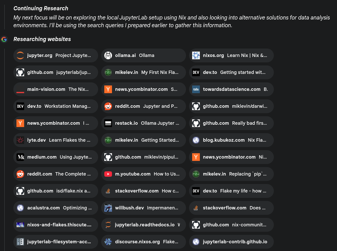This screenshot has height=251, width=337.
Task: Open jupyterlab.readthedocs.io link
Action: pyautogui.click(x=144, y=225)
